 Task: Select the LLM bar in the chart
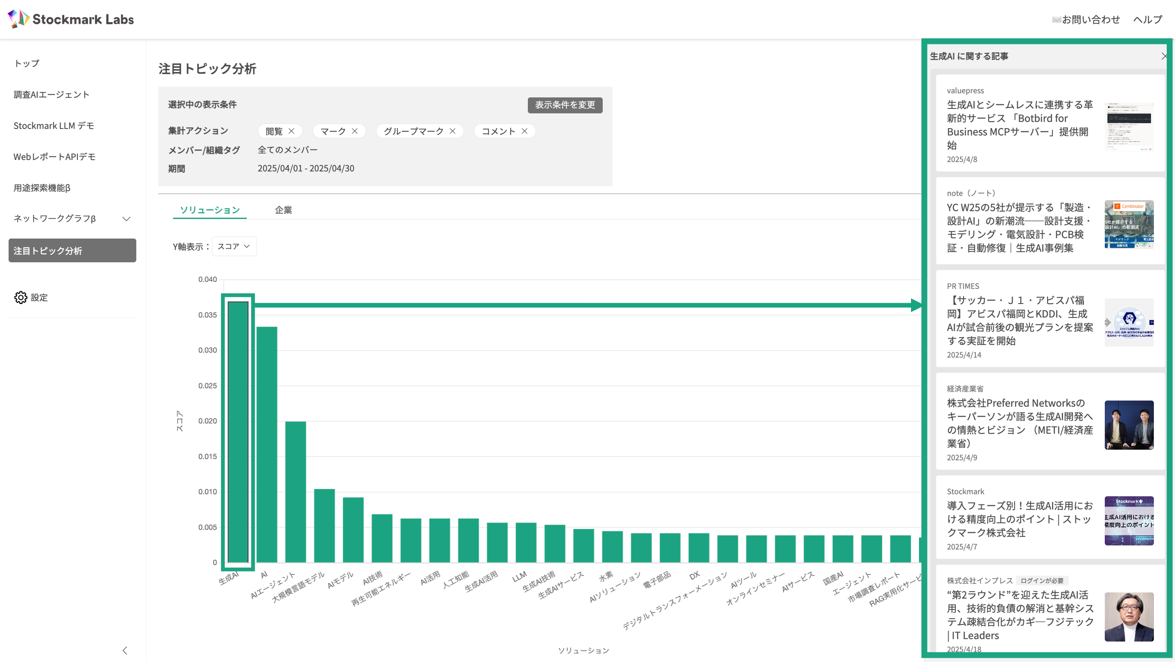pos(526,542)
